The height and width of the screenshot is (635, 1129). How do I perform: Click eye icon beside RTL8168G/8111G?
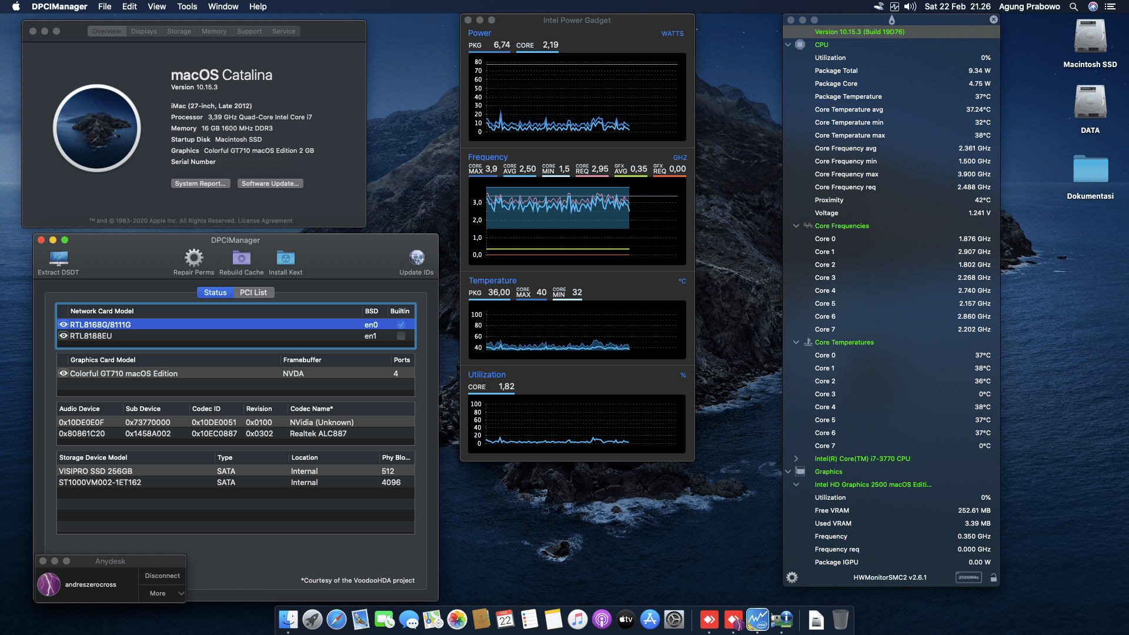point(64,325)
